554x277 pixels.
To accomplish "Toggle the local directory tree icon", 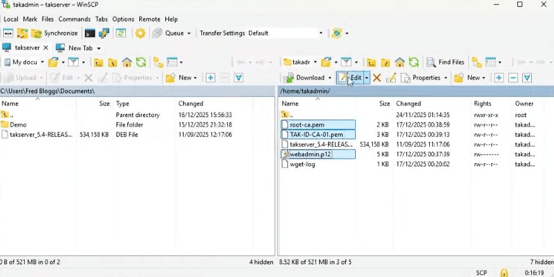I will [x=158, y=63].
